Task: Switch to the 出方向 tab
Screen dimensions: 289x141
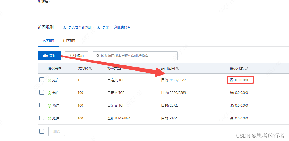Action: (69, 41)
